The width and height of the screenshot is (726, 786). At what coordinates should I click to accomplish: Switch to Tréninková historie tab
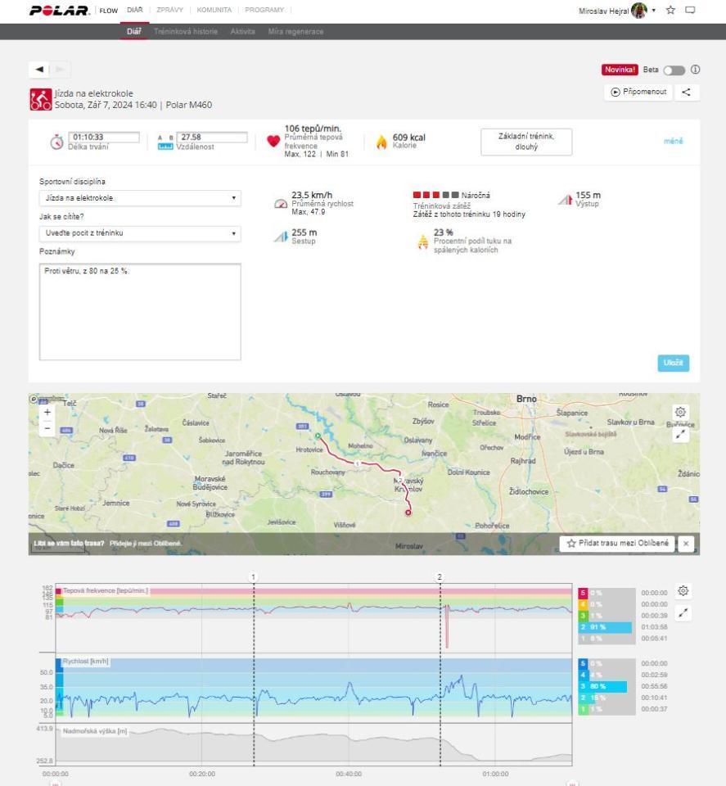[187, 31]
